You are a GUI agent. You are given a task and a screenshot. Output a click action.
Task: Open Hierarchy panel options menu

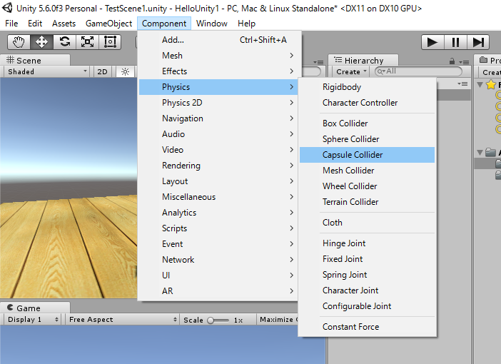tap(464, 61)
